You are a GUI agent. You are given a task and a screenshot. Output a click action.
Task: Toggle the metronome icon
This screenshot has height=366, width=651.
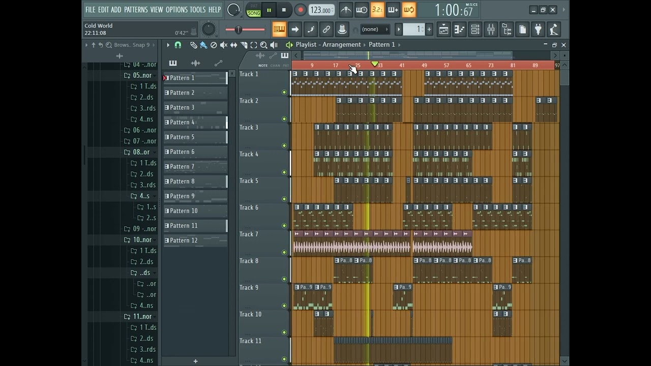[x=346, y=10]
